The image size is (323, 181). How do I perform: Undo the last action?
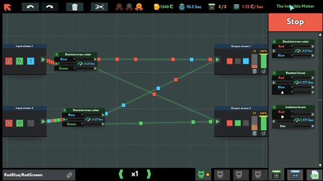coord(30,7)
